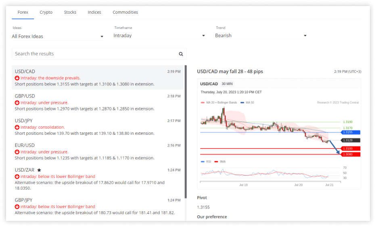Go to the Indices tab

(94, 12)
